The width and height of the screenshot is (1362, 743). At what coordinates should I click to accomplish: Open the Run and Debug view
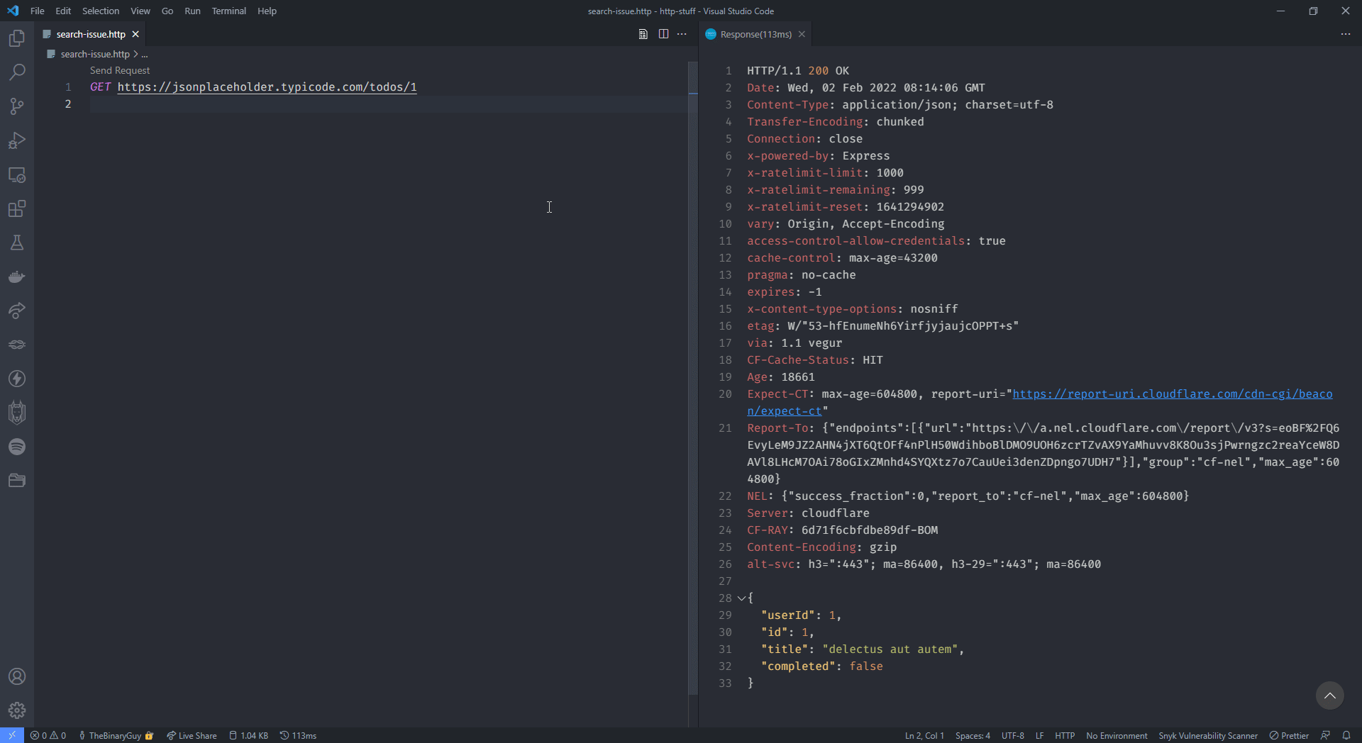pyautogui.click(x=17, y=140)
